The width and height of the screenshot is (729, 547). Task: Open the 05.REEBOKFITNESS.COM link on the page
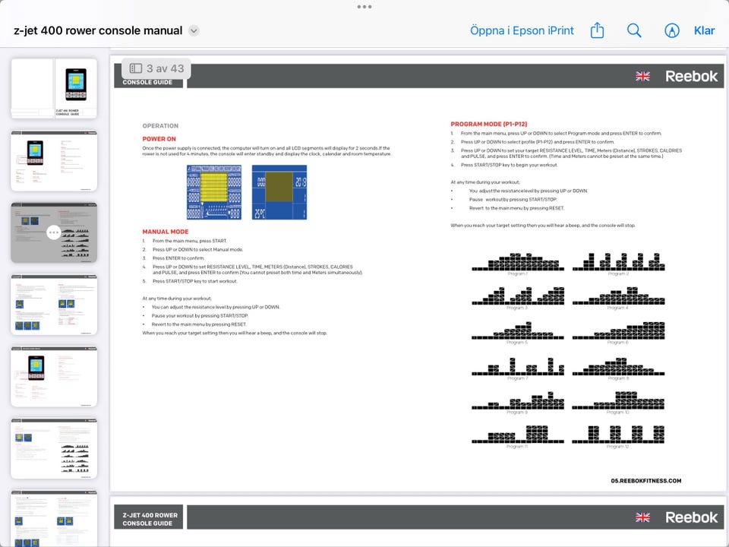[x=645, y=480]
